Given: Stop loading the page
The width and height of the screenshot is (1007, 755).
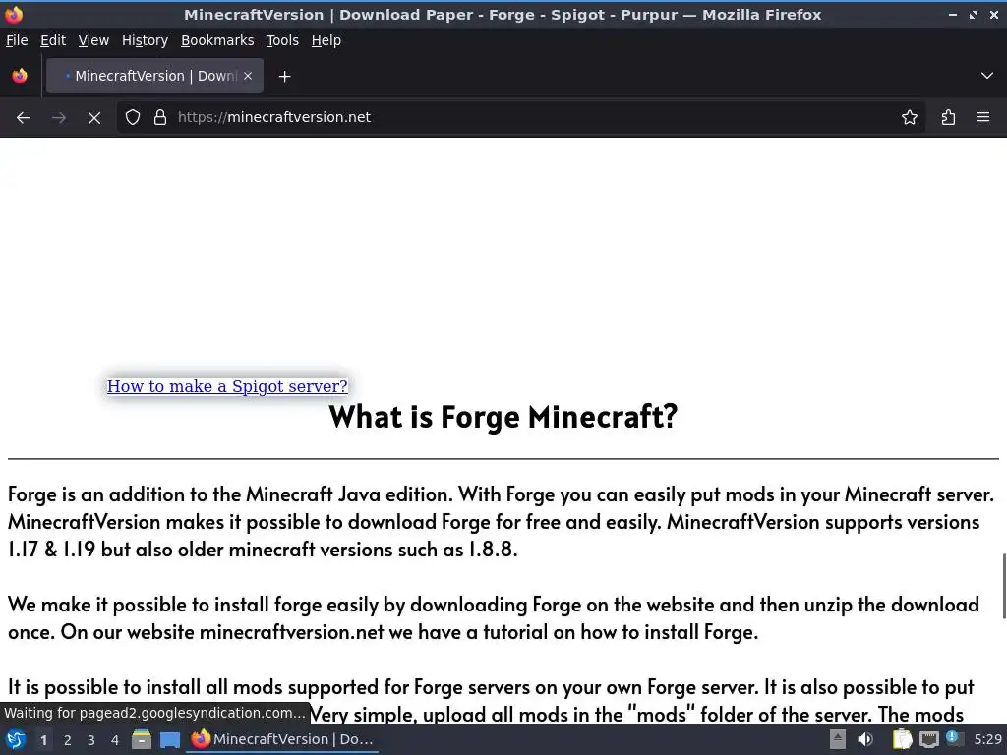Looking at the screenshot, I should tap(93, 118).
